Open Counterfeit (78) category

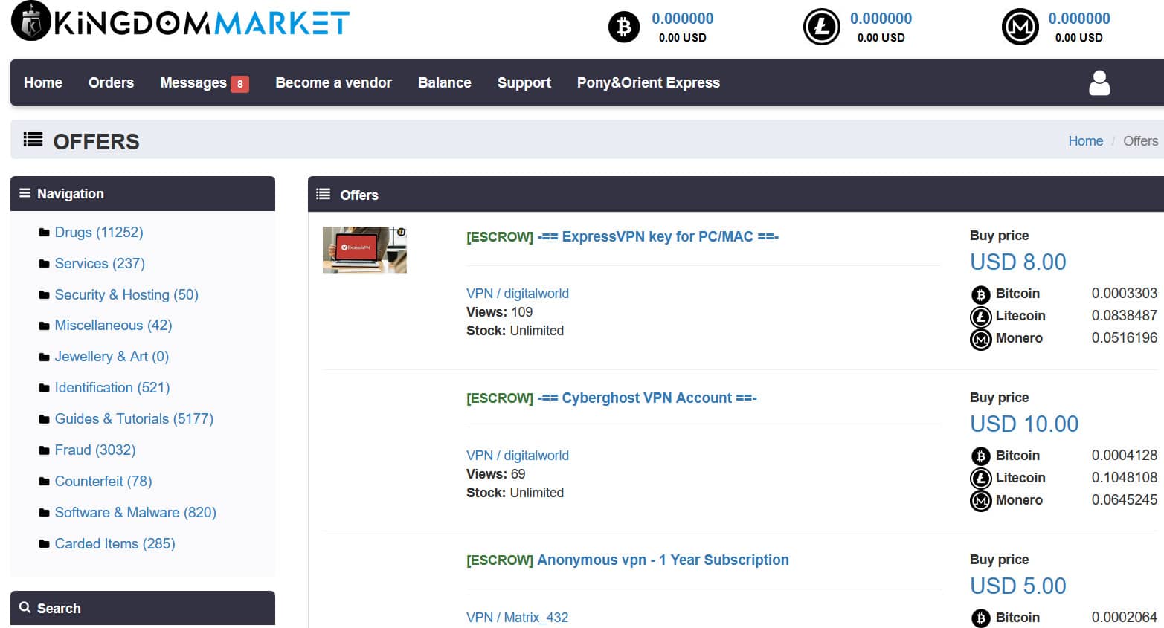[x=103, y=481]
